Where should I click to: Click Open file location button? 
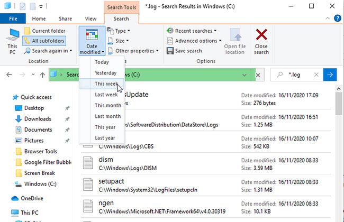coord(235,41)
